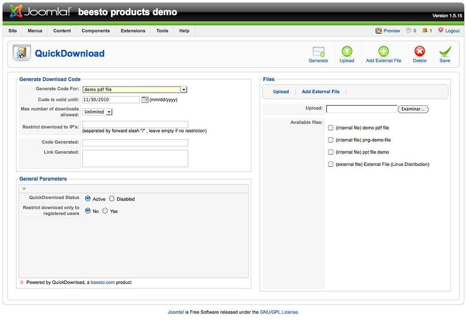Image resolution: width=466 pixels, height=320 pixels.
Task: Open the Components menu
Action: (96, 30)
